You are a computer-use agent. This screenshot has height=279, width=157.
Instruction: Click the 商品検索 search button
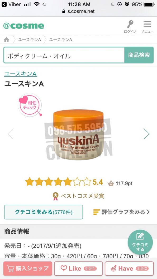click(x=139, y=55)
